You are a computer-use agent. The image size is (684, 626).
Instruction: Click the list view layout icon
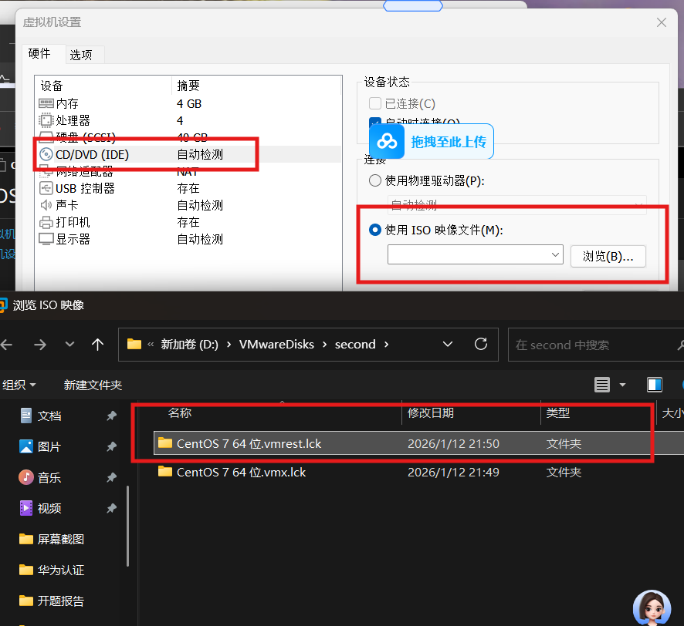602,385
